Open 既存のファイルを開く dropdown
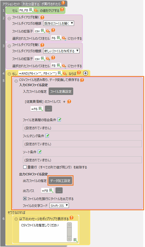This screenshot has width=145, height=247. pyautogui.click(x=59, y=24)
